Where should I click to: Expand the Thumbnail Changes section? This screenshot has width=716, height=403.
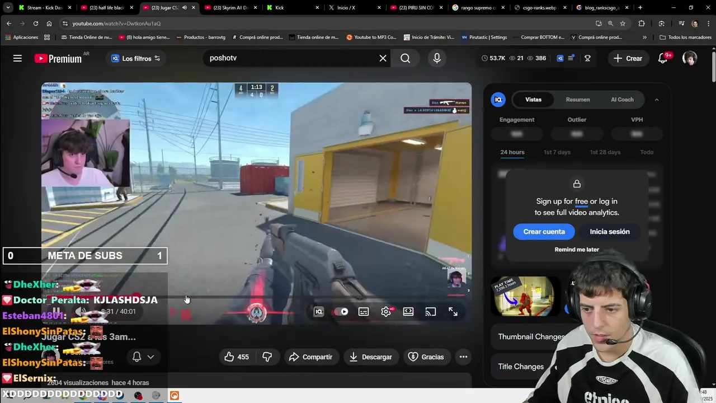coord(531,336)
